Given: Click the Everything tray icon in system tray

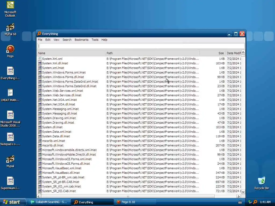Looking at the screenshot, I should coord(255,202).
